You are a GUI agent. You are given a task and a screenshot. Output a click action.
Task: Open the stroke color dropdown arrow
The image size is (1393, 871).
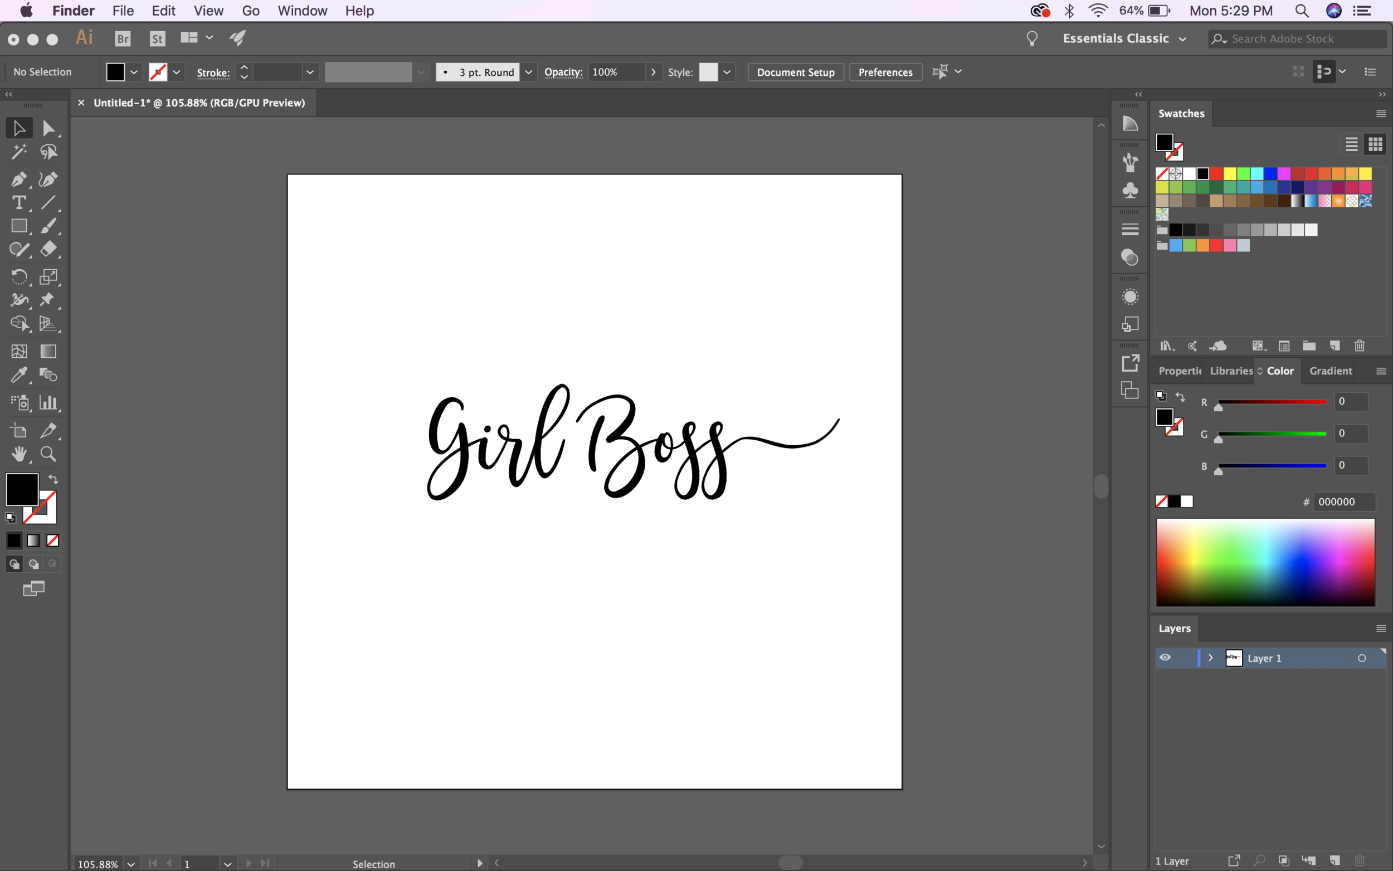coord(176,72)
